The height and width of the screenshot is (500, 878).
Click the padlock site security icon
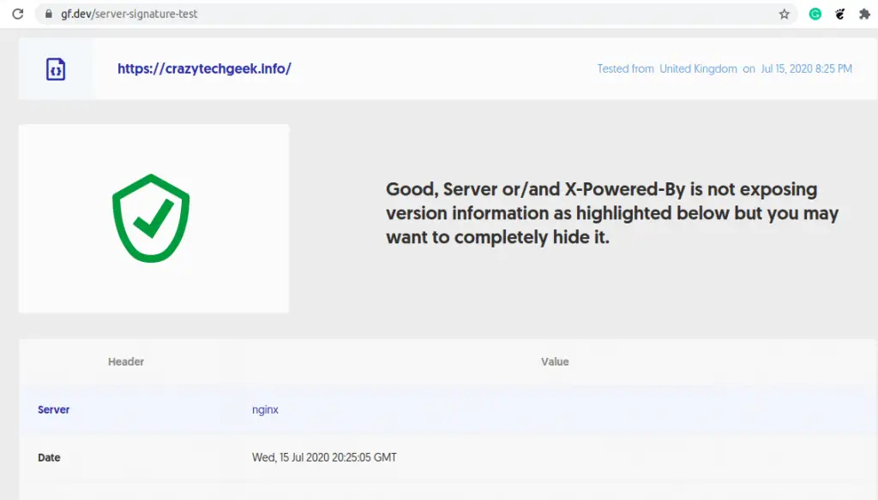[x=49, y=14]
